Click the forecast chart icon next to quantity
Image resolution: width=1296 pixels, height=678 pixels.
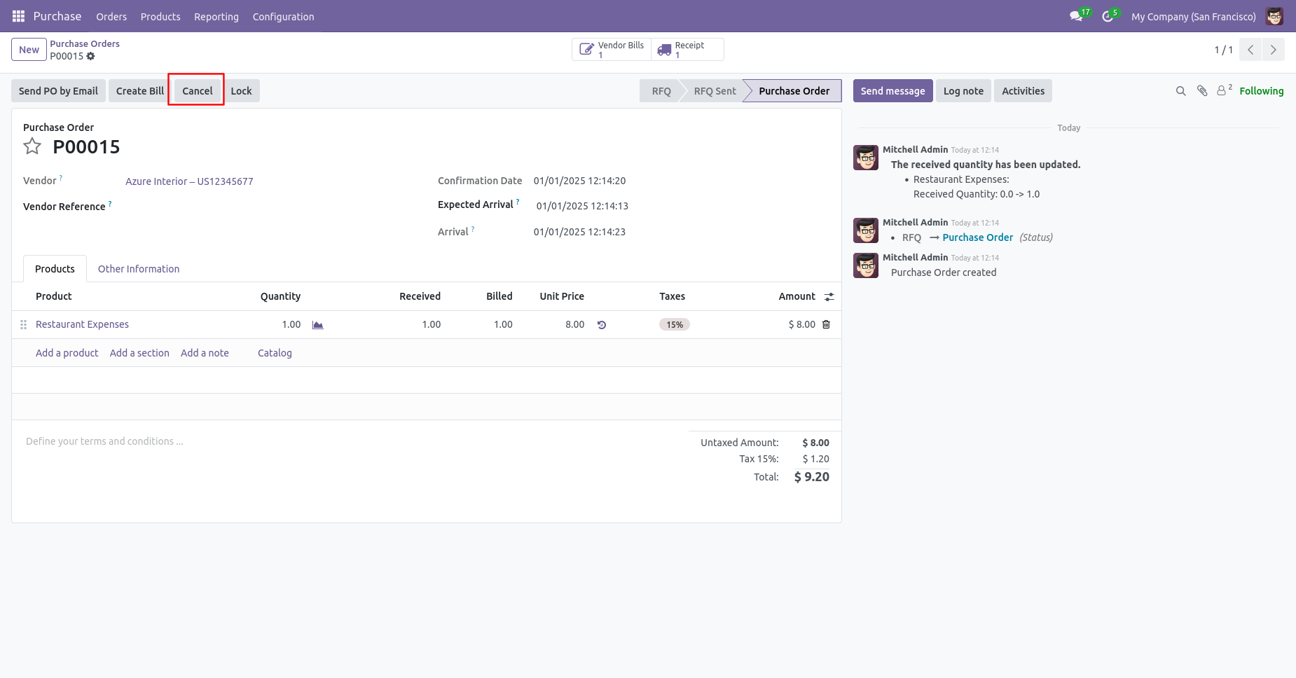click(x=317, y=325)
